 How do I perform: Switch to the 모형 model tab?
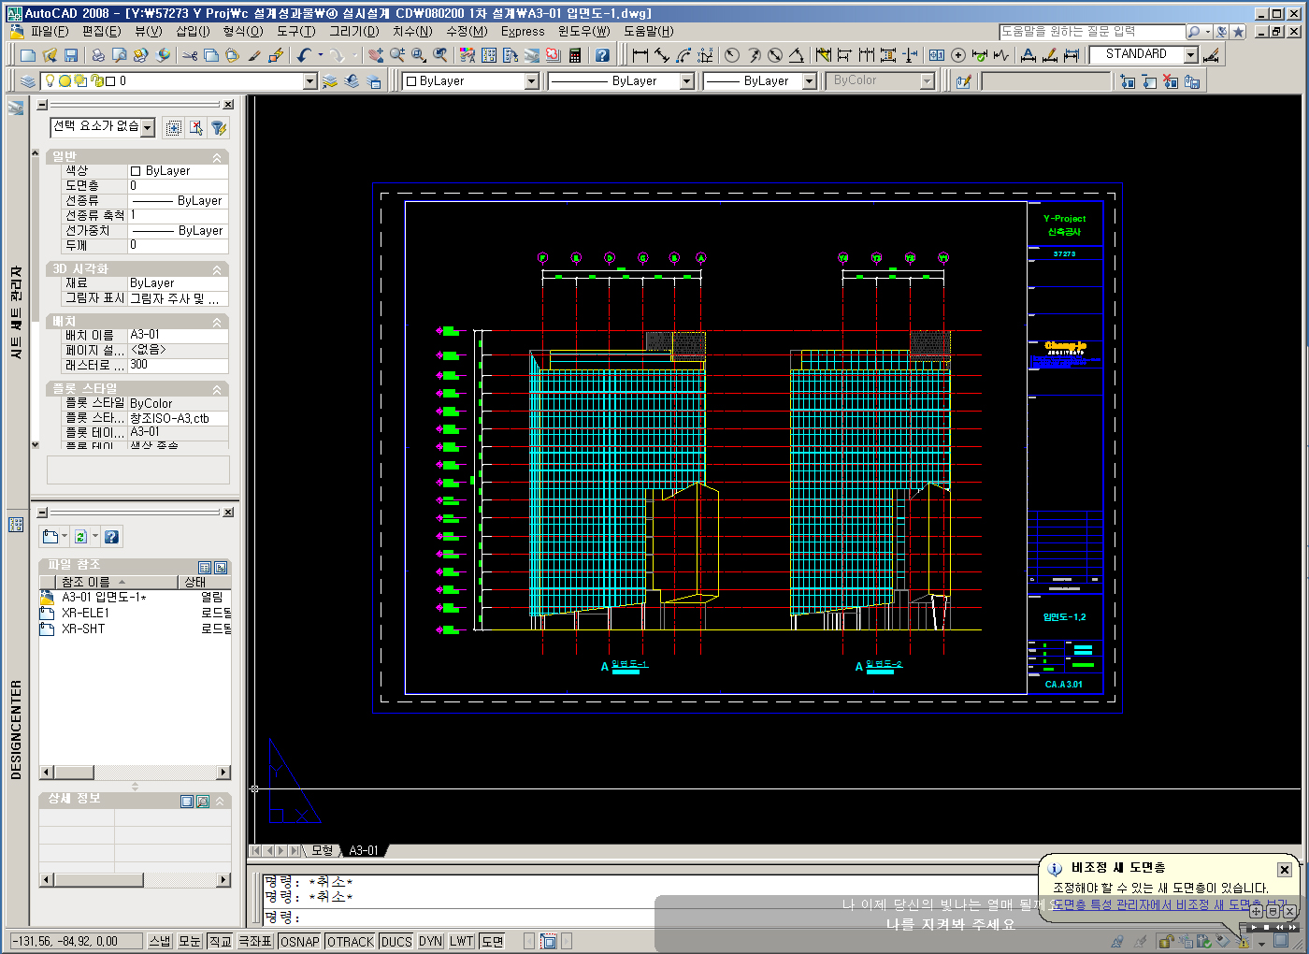(x=323, y=850)
